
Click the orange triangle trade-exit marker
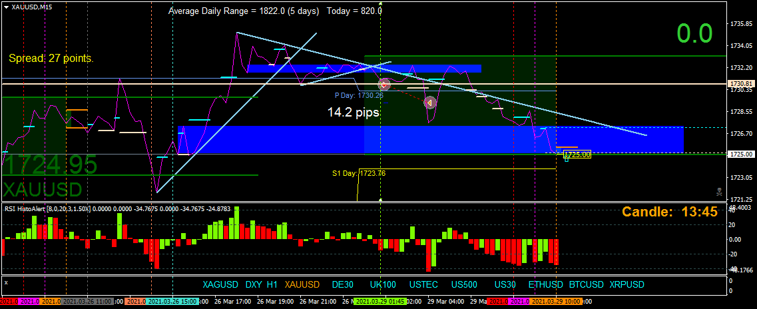point(429,103)
